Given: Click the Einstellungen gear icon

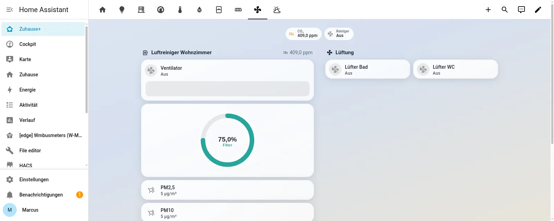Looking at the screenshot, I should 10,180.
